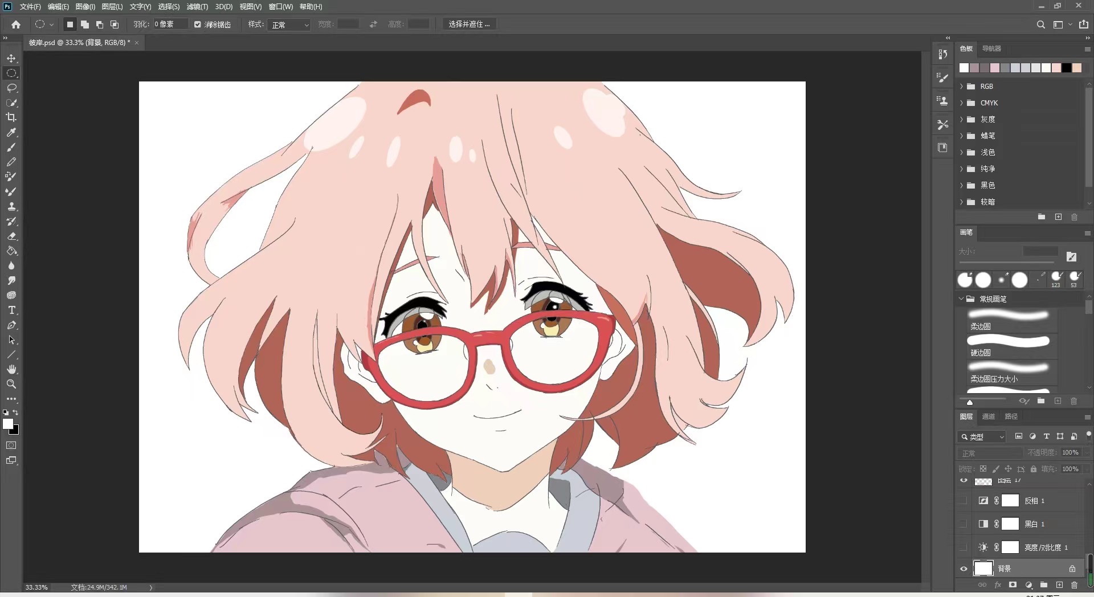1094x597 pixels.
Task: Select the Crop tool
Action: click(x=11, y=117)
